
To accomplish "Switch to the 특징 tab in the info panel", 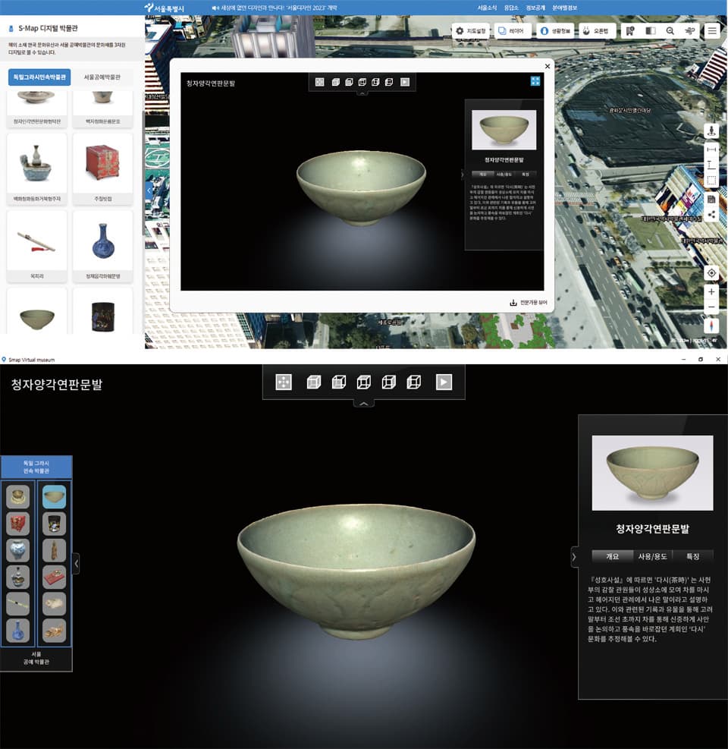I will tap(692, 556).
